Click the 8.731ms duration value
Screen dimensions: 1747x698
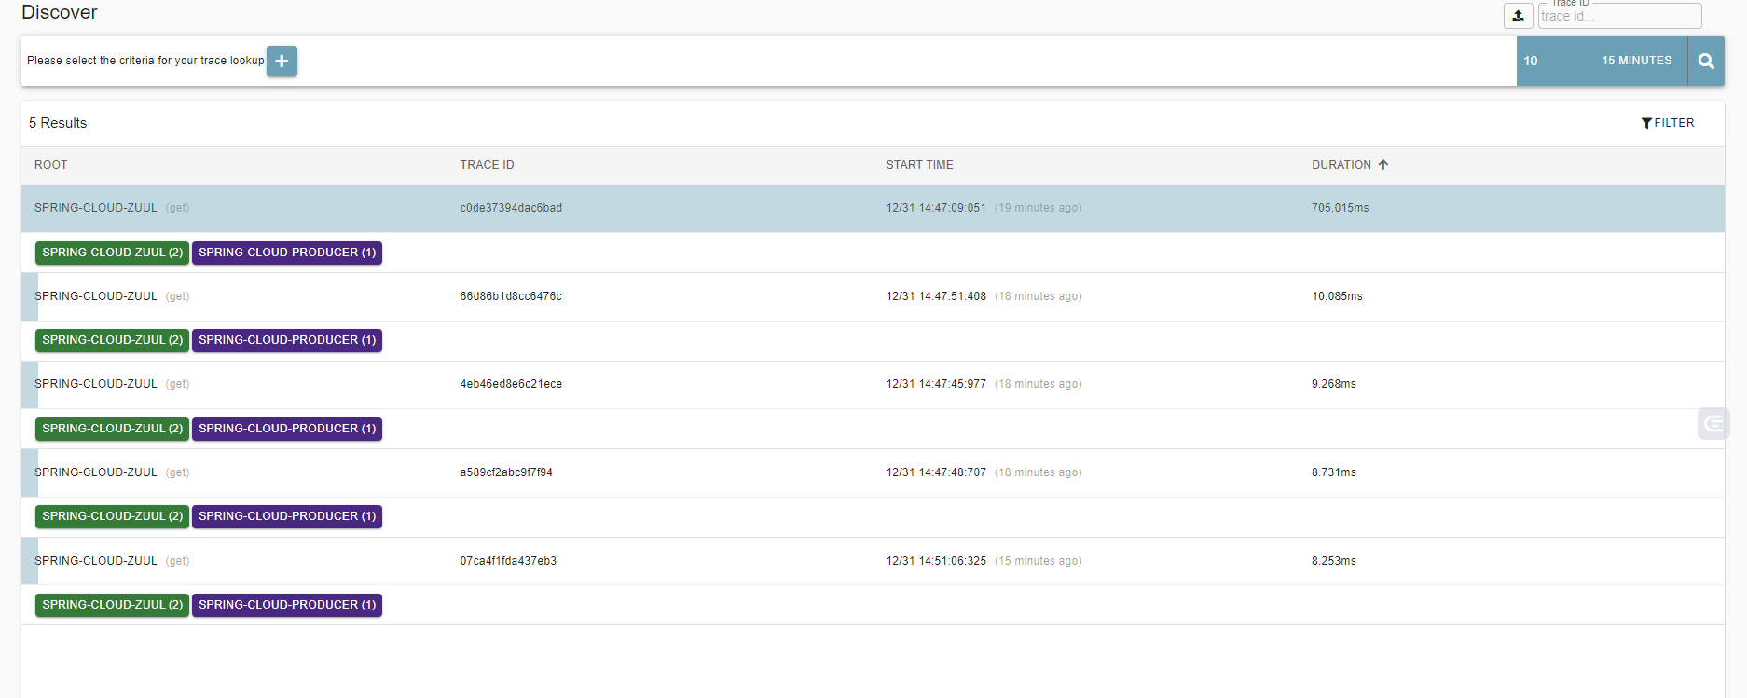click(x=1333, y=472)
